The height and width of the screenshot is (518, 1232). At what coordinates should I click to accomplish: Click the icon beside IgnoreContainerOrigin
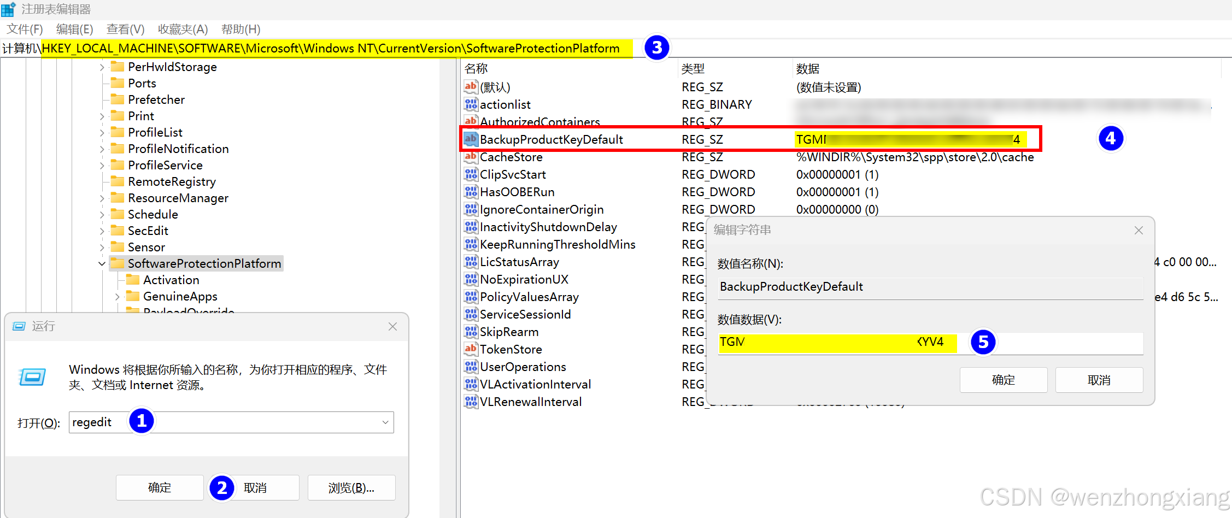(471, 209)
